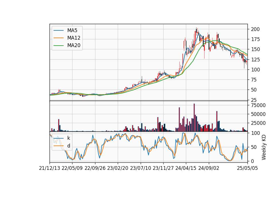The height and width of the screenshot is (198, 275).
Task: Click the d legend label in KD panel
Action: click(x=68, y=146)
